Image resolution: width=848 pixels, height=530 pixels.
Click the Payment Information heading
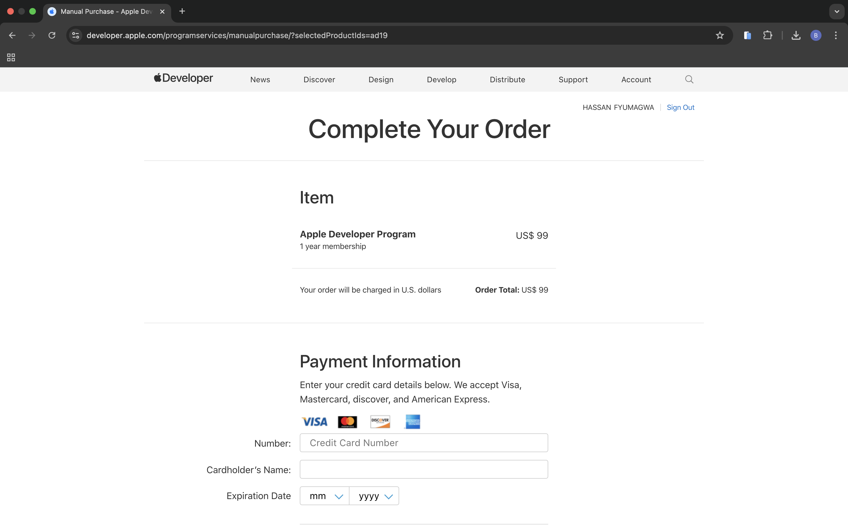click(x=380, y=361)
